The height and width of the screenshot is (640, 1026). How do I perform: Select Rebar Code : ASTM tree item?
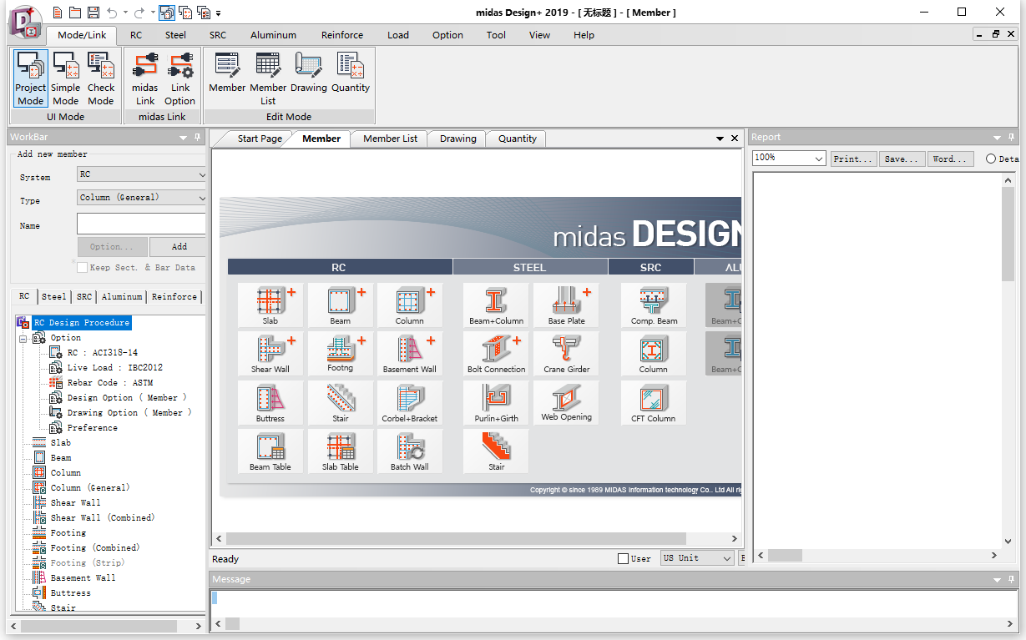click(109, 382)
